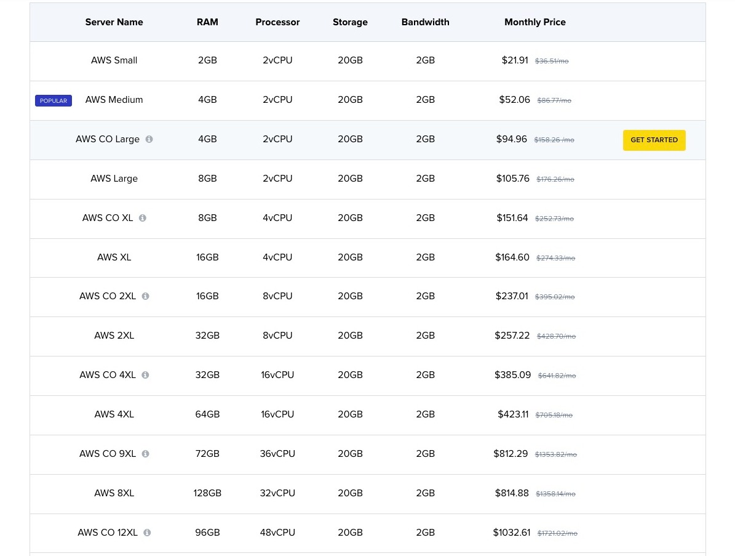This screenshot has width=735, height=556.
Task: Click the 48vCPU processor value
Action: point(277,533)
